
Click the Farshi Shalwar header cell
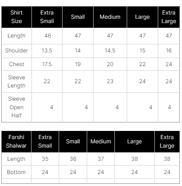[x=16, y=142]
